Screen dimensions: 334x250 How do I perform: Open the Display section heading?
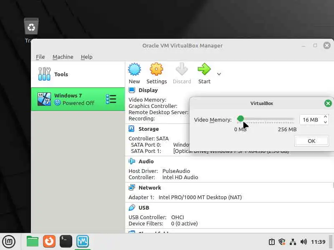point(148,90)
